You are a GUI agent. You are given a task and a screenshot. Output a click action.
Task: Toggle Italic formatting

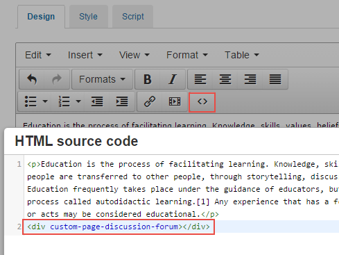pos(173,79)
